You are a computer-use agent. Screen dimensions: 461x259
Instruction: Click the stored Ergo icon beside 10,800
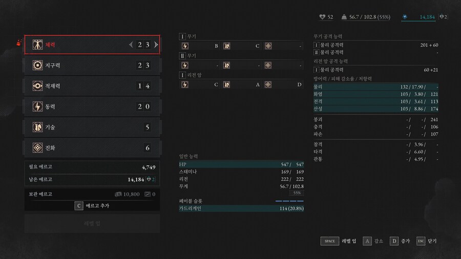118,194
